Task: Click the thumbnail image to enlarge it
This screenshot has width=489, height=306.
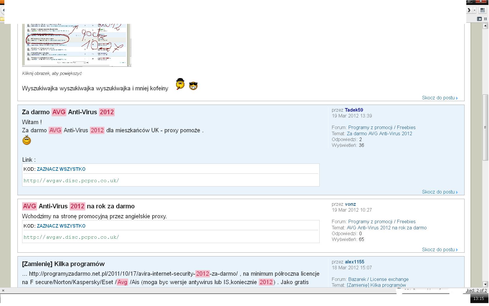Action: (x=77, y=45)
